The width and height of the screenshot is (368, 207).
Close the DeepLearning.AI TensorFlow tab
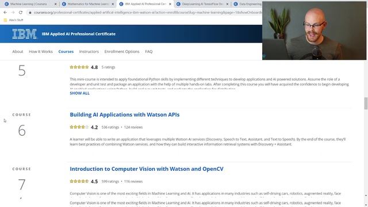(x=227, y=4)
